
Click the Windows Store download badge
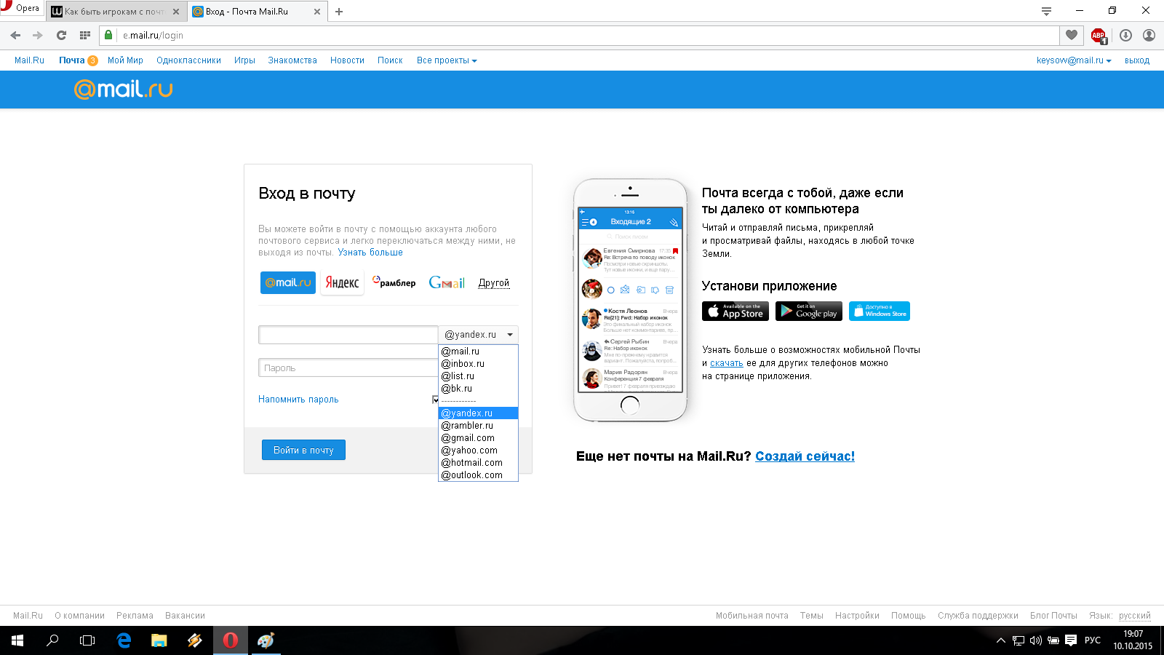(x=880, y=311)
